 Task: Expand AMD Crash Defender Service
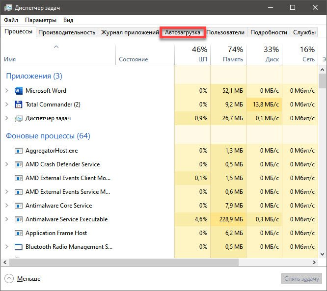pos(7,164)
